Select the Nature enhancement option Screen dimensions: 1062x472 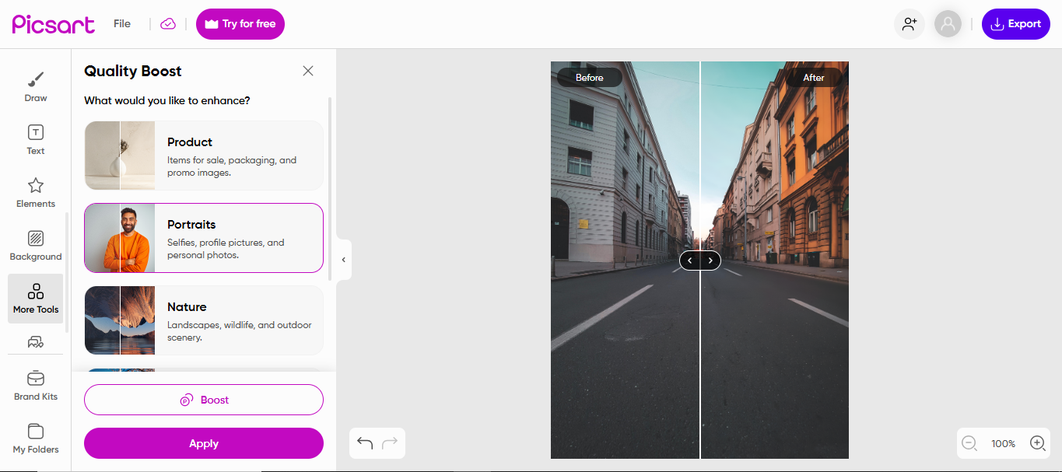203,320
